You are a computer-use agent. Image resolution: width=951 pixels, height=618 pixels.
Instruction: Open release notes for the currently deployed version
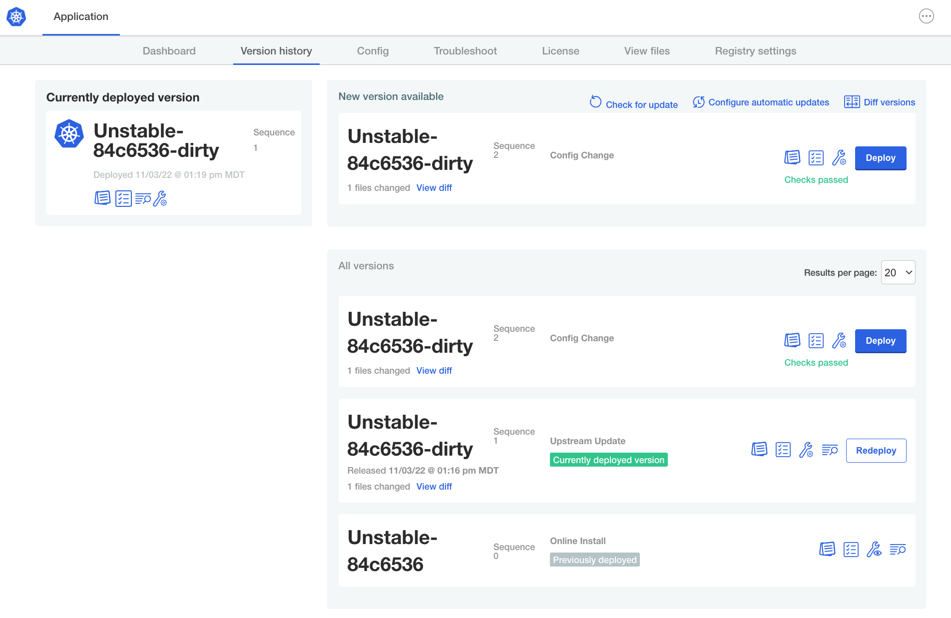coord(102,198)
